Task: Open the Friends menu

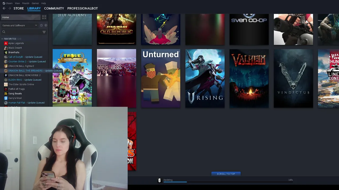Action: [x=26, y=3]
